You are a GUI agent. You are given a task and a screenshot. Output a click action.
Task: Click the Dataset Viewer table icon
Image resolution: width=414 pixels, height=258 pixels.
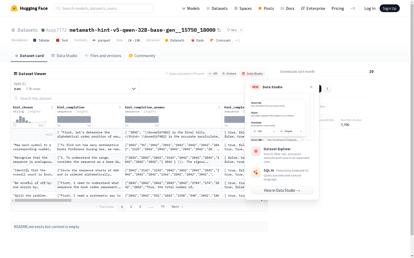16,74
